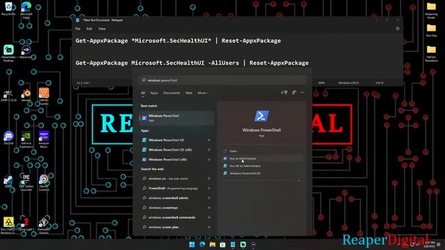Expand 'windows power plan' suggestion arrow
This screenshot has height=250, width=445.
209,227
